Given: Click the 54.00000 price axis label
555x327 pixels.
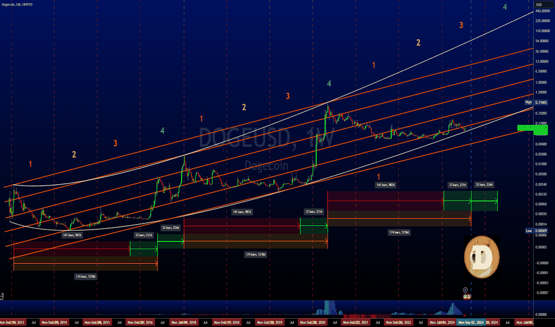Looking at the screenshot, I should tap(542, 41).
